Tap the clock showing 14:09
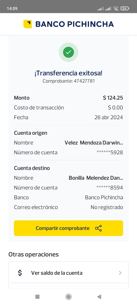 coord(12,8)
